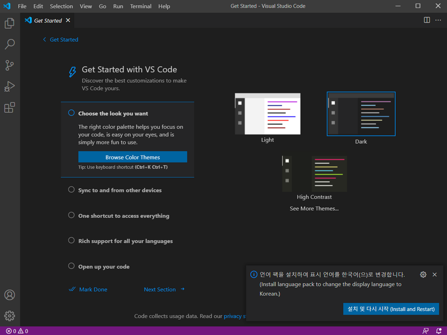Open the Manage gear in activity bar
Image resolution: width=447 pixels, height=335 pixels.
click(x=10, y=316)
